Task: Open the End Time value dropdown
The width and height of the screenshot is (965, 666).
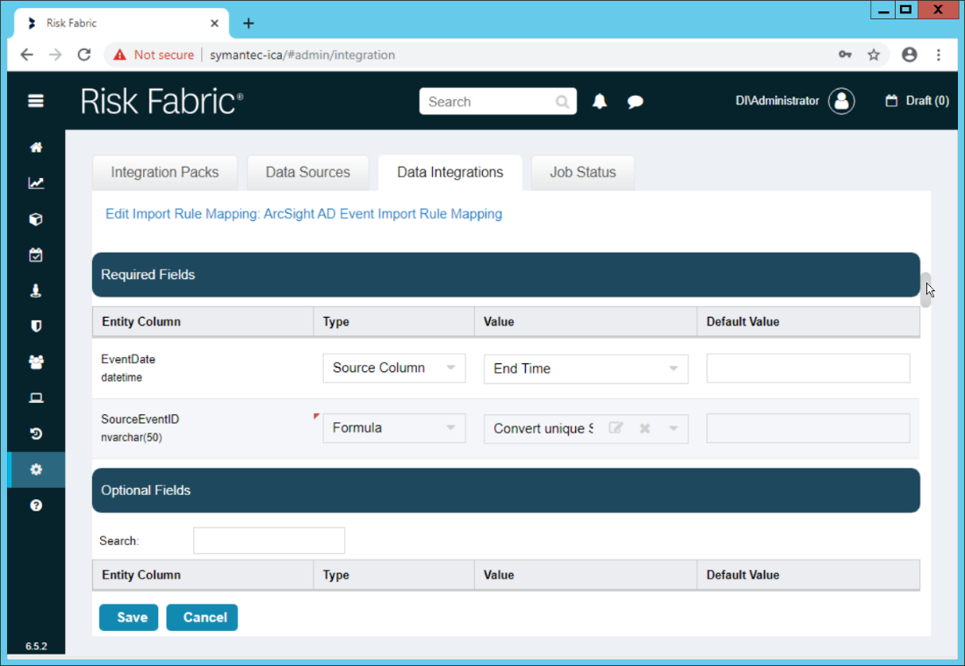Action: pyautogui.click(x=586, y=369)
